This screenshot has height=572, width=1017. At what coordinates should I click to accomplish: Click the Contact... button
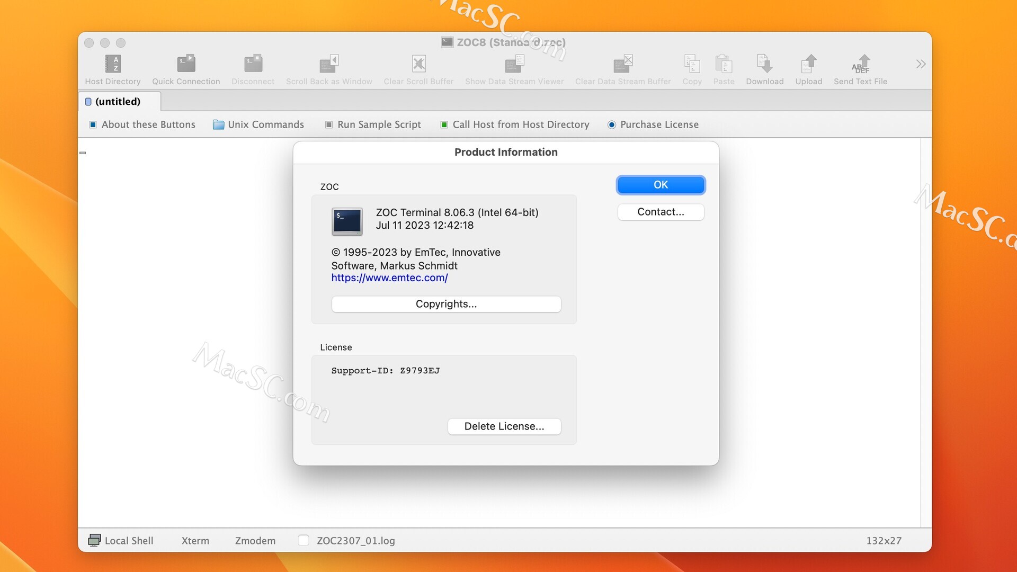click(x=661, y=212)
